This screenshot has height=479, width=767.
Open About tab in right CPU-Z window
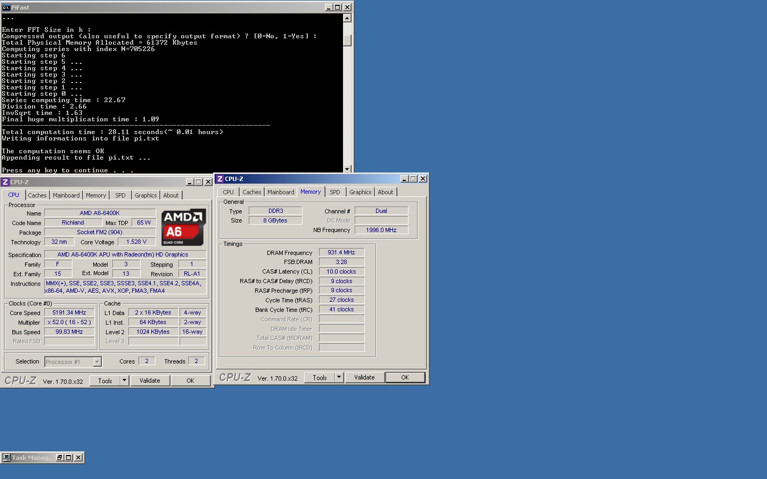[386, 192]
